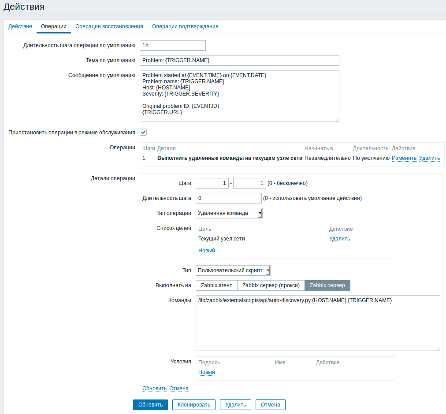Open the 'Операции восстановления' tab
The image size is (446, 414).
tap(109, 26)
